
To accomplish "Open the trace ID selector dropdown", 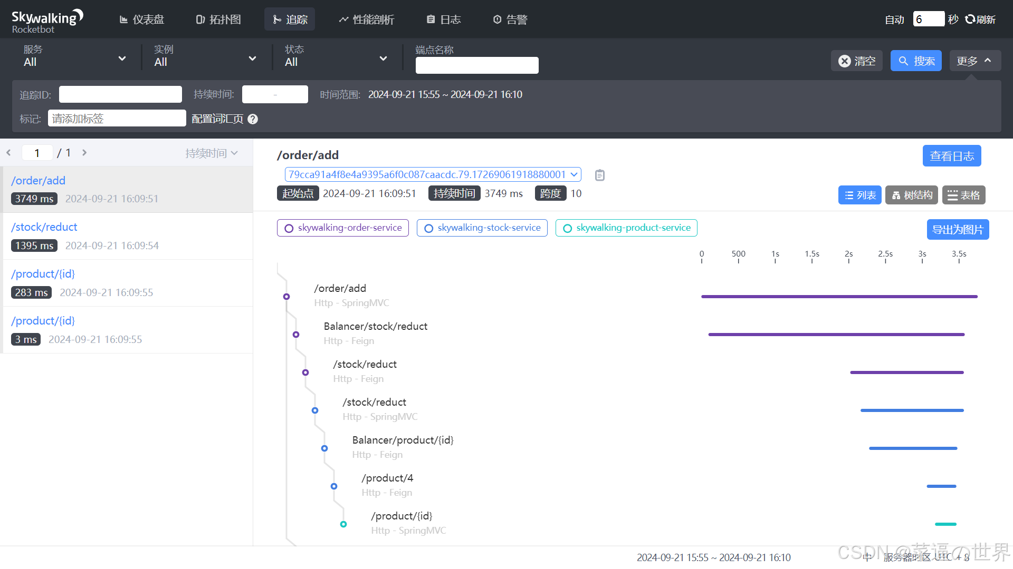I will pos(433,174).
